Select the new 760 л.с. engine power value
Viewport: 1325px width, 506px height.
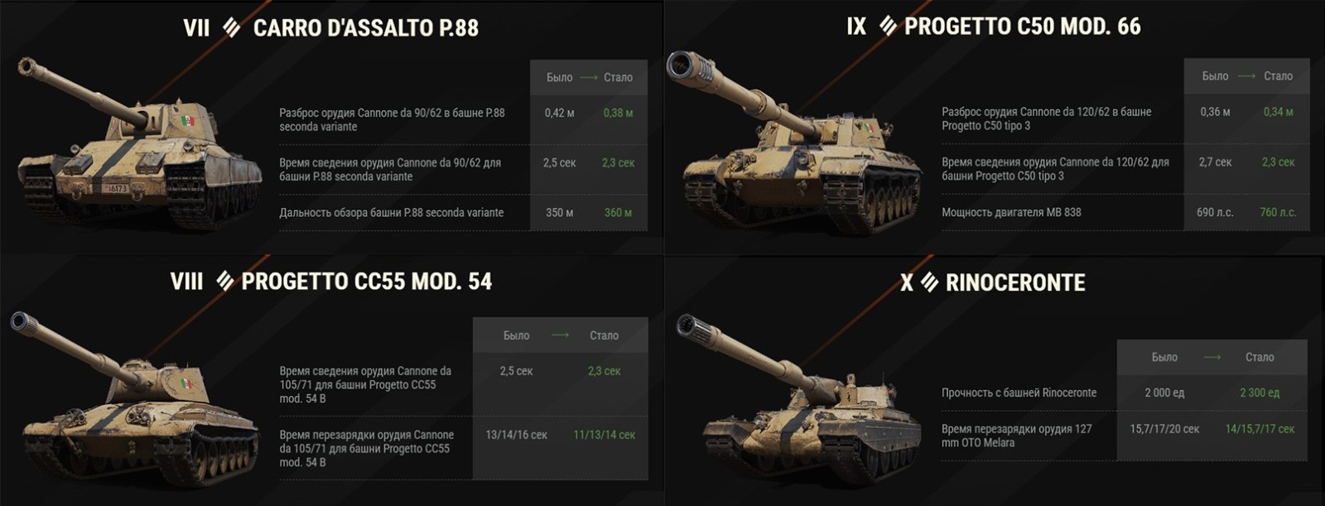(x=1278, y=213)
